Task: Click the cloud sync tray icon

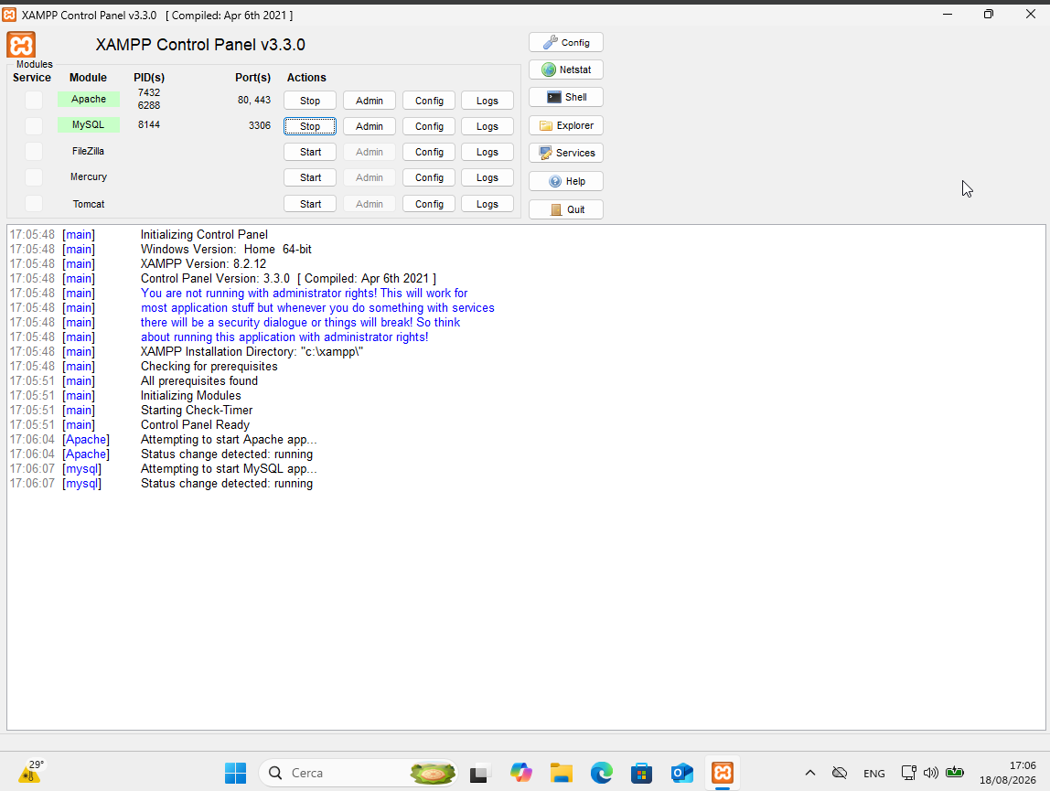Action: pyautogui.click(x=840, y=773)
